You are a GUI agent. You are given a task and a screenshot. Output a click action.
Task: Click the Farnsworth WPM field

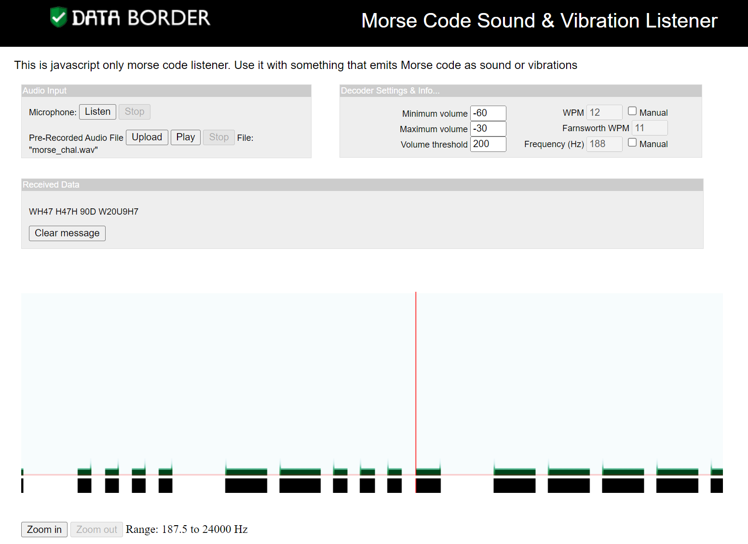pos(649,128)
